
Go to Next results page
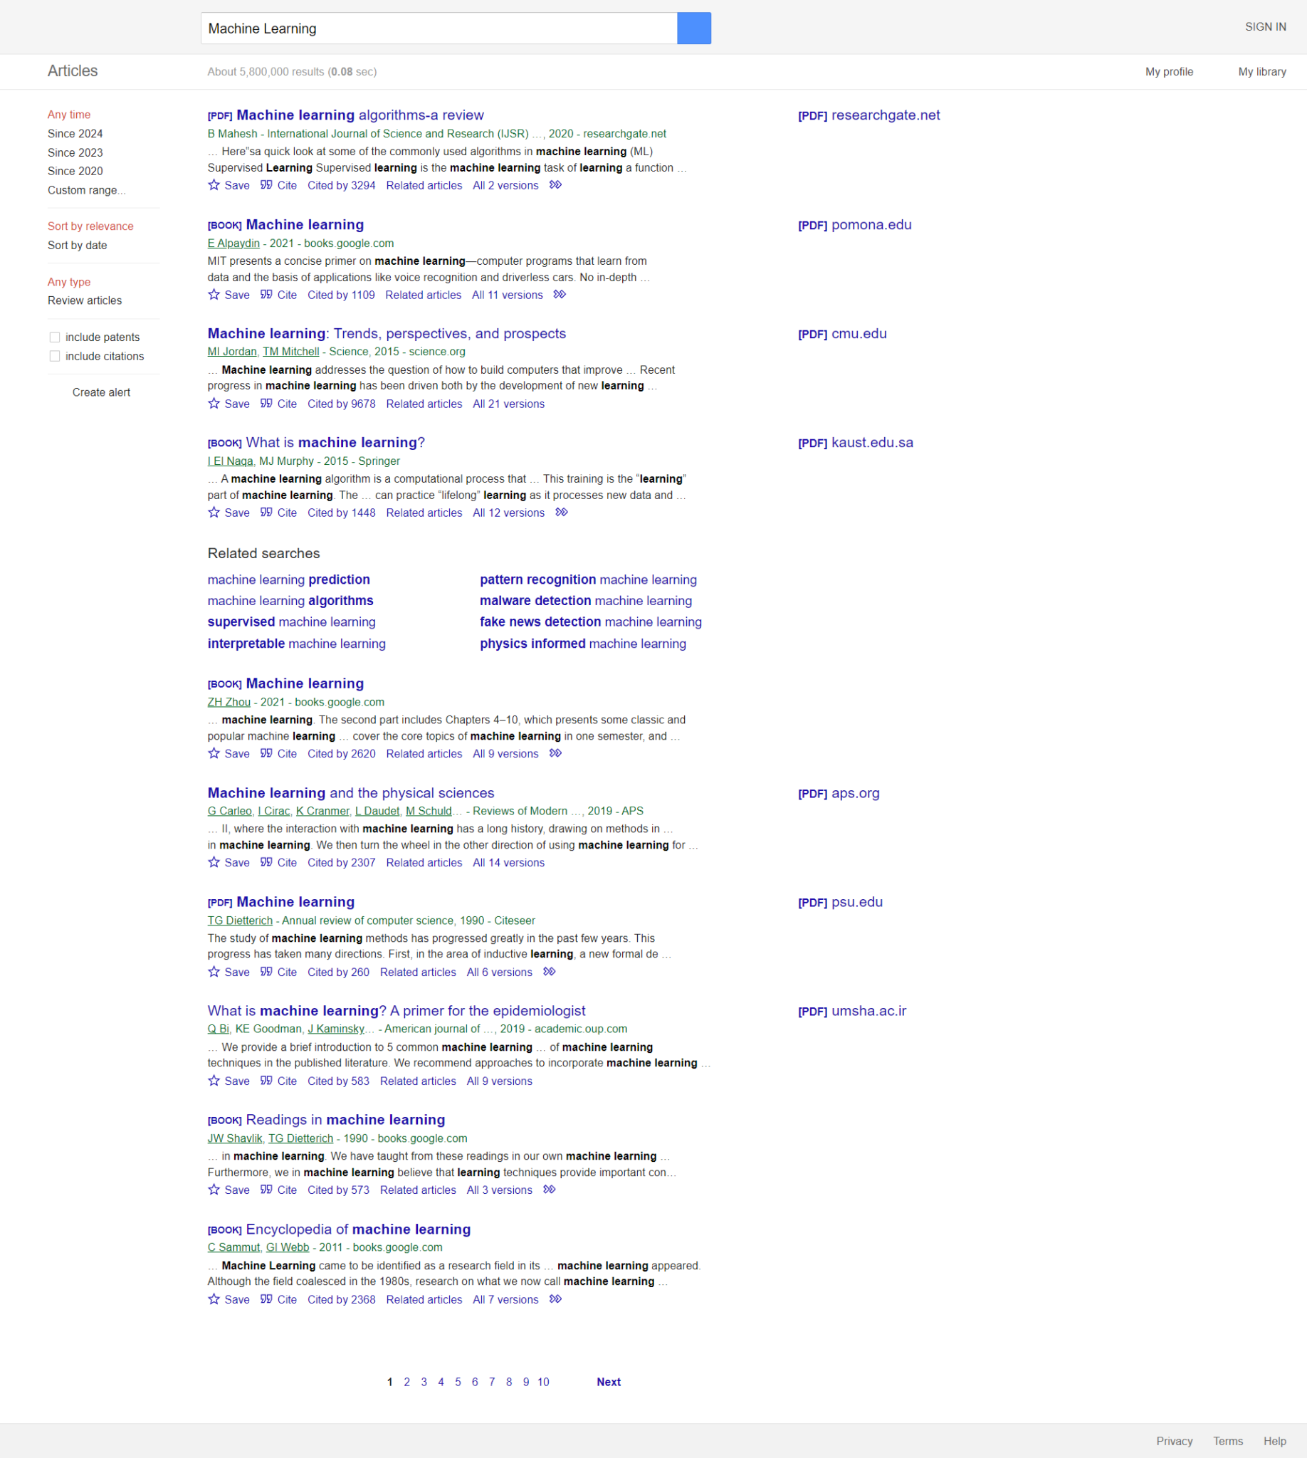tap(608, 1381)
